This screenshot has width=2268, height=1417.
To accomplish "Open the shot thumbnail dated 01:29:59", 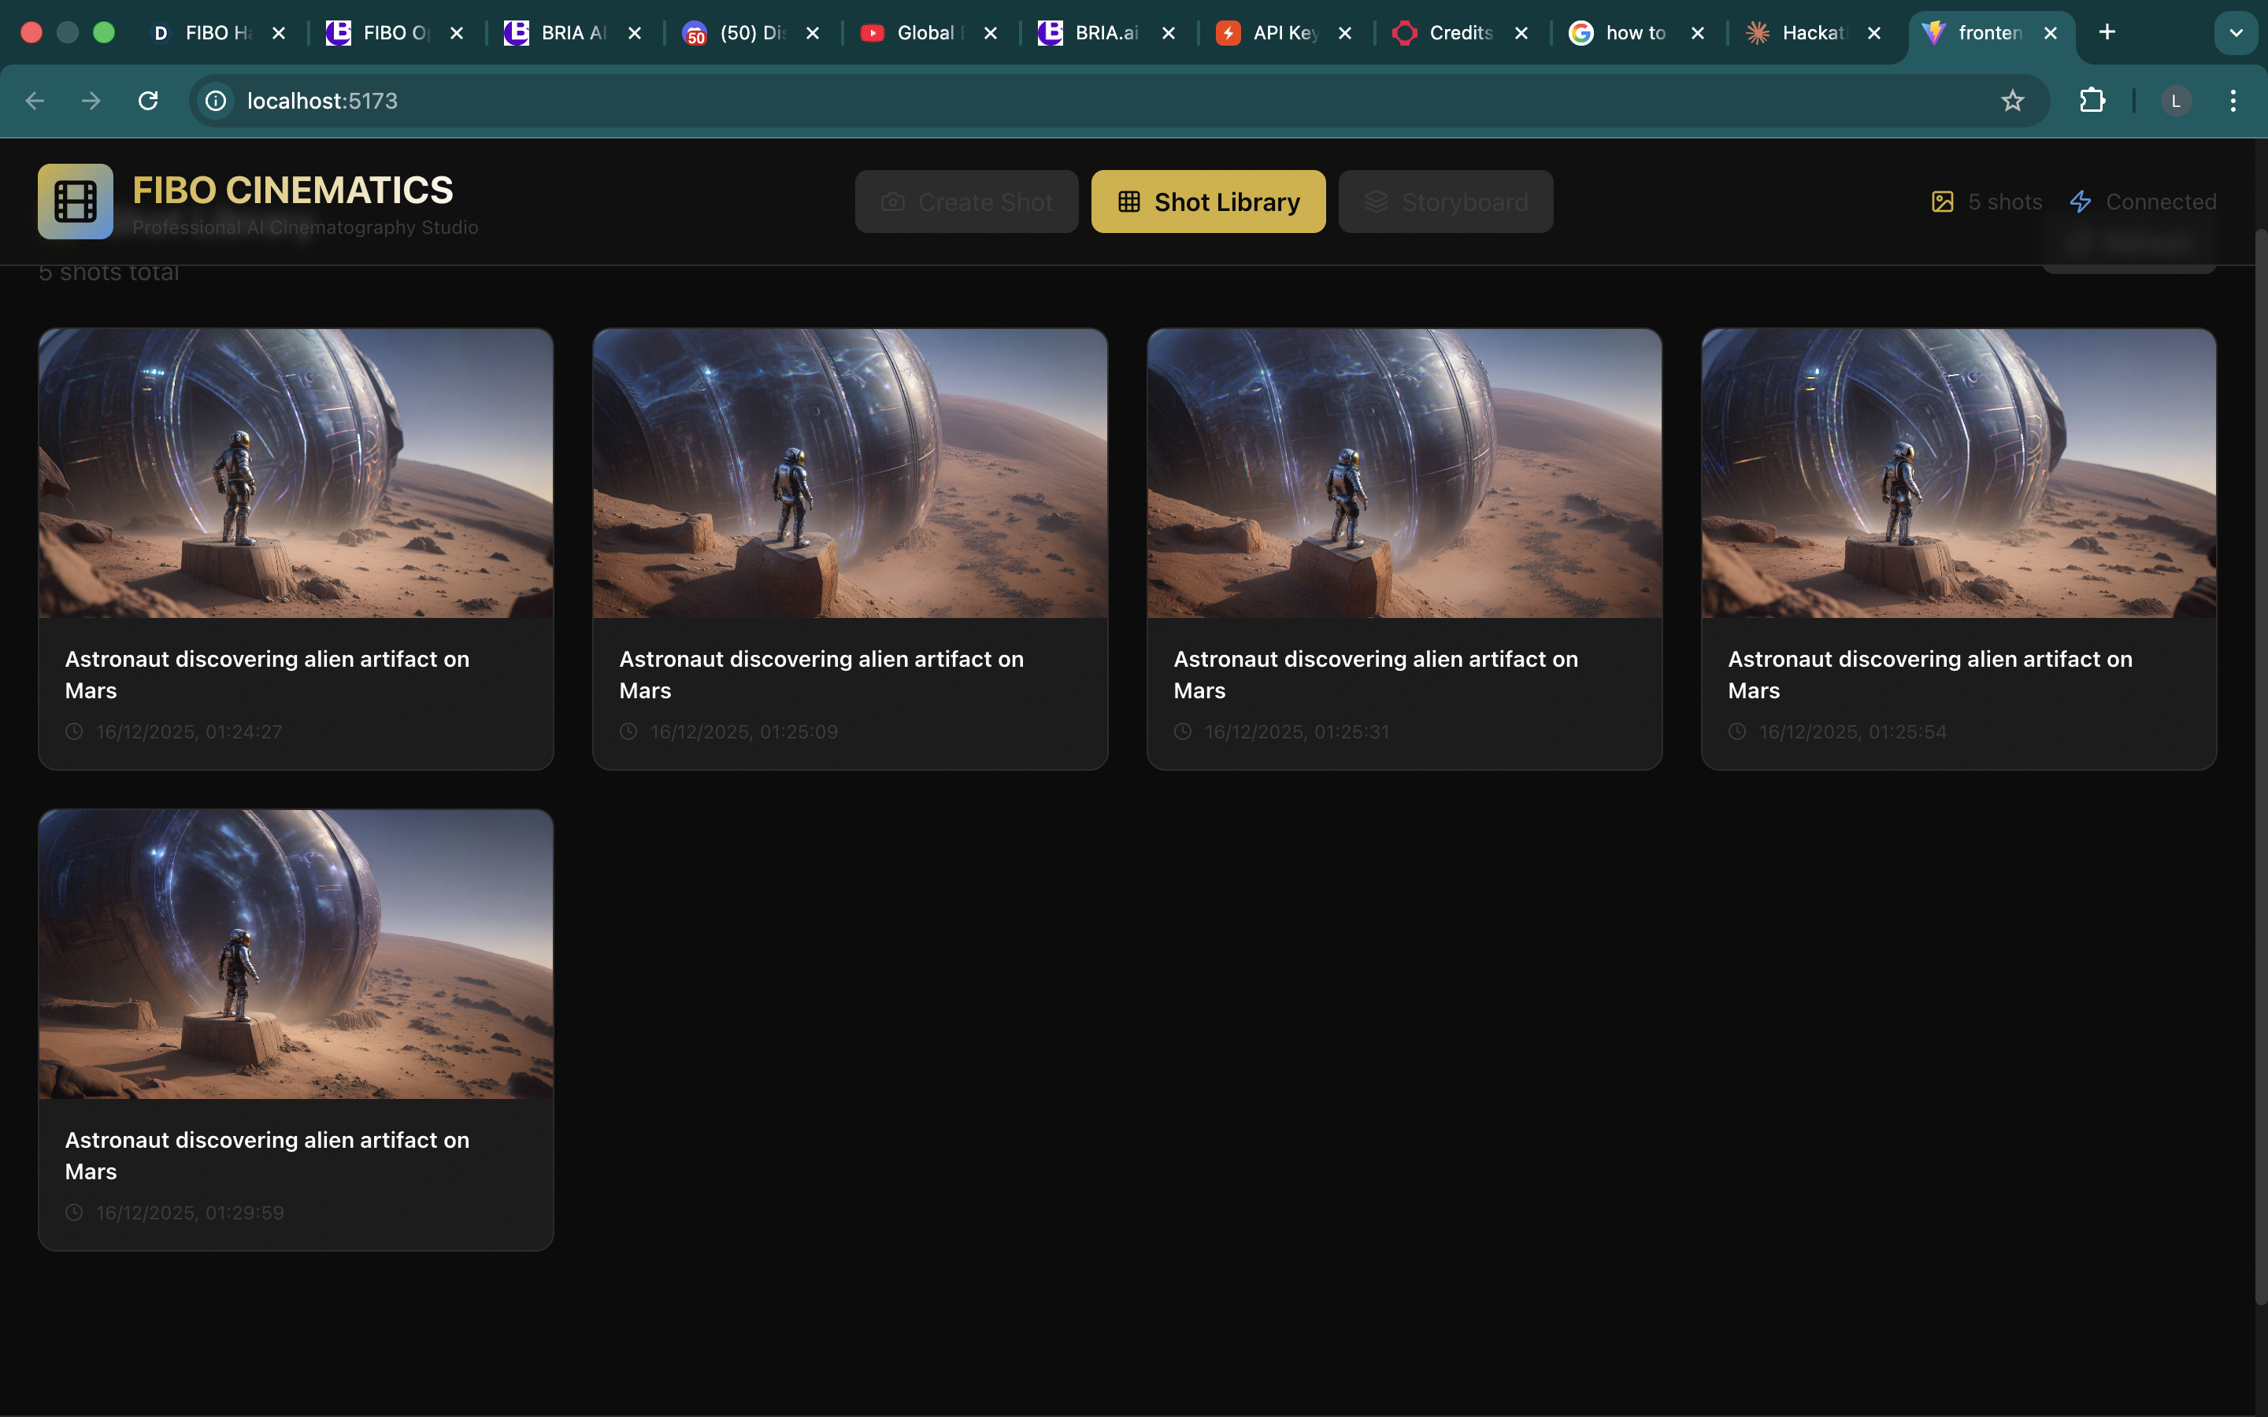I will pos(295,954).
